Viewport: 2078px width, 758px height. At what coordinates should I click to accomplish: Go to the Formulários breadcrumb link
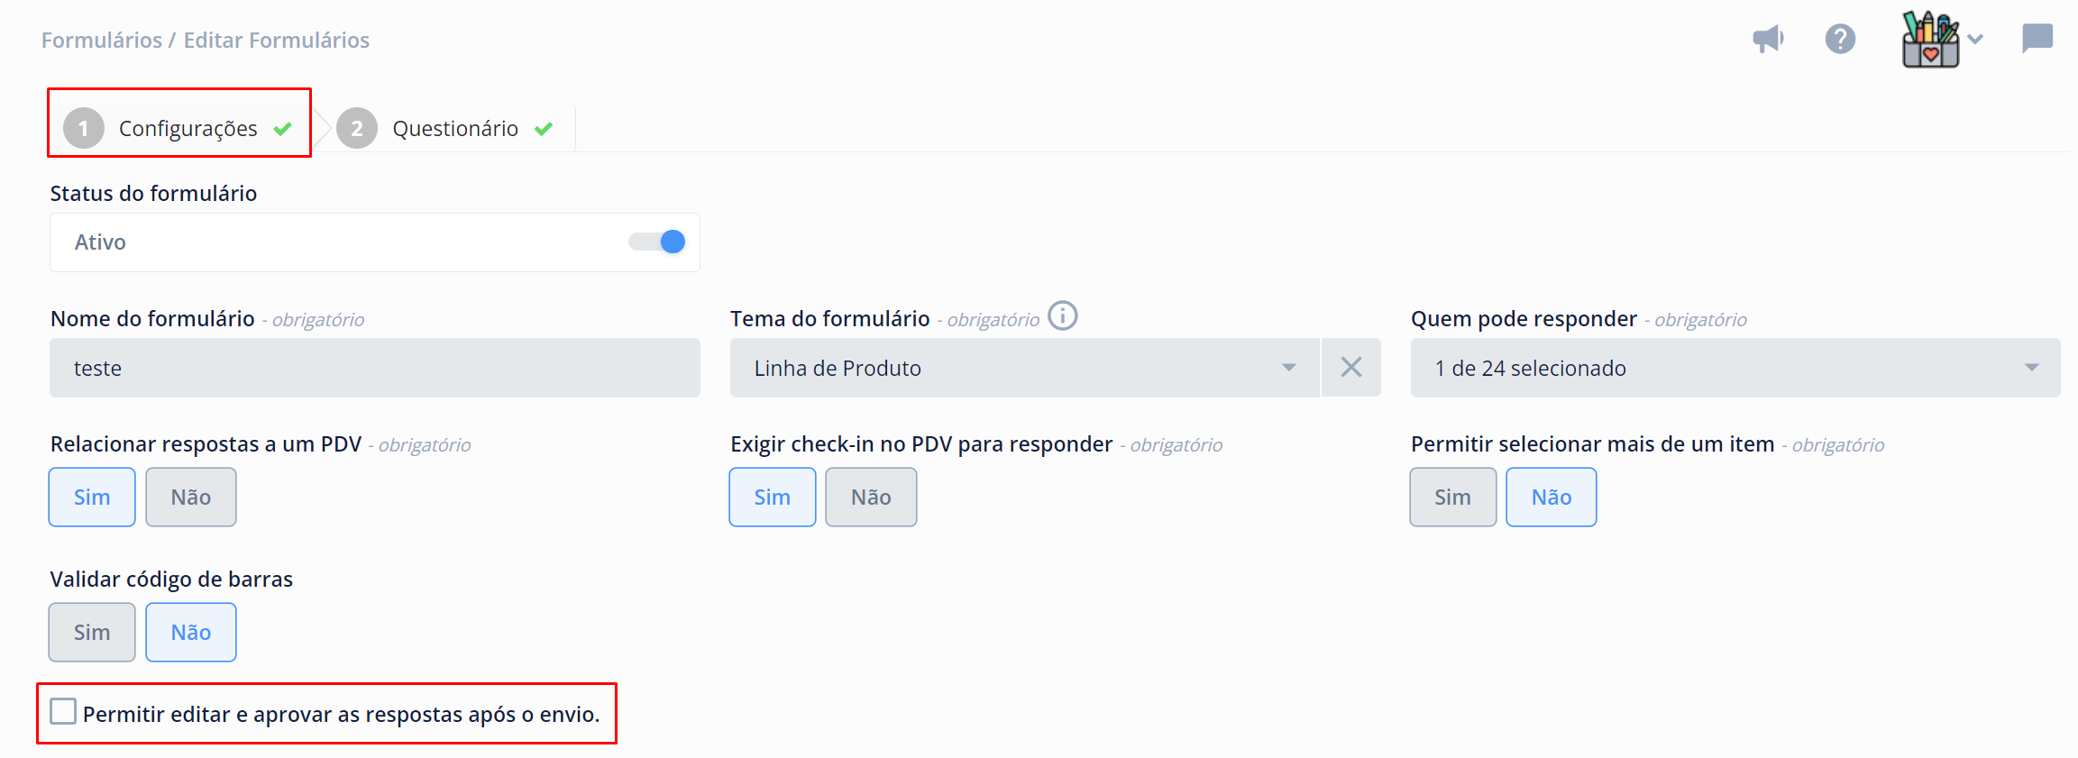tap(102, 41)
